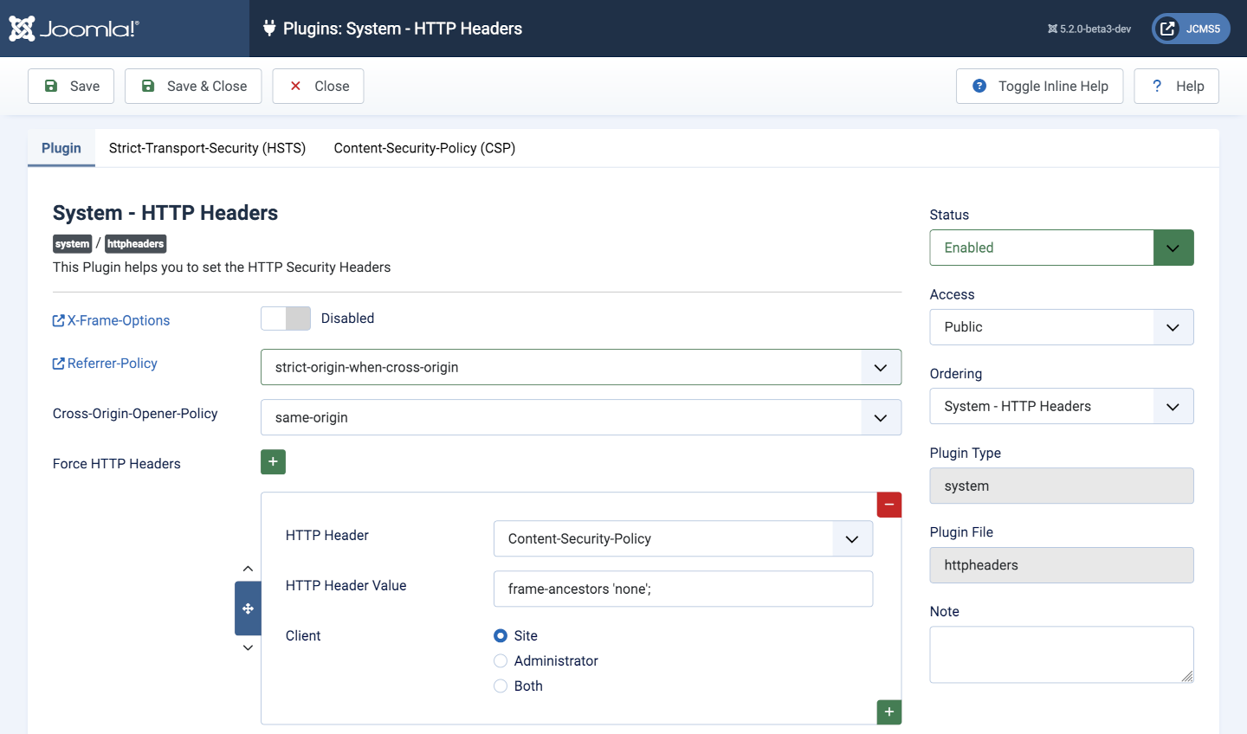The image size is (1247, 734).
Task: Click the system badge
Action: [72, 244]
